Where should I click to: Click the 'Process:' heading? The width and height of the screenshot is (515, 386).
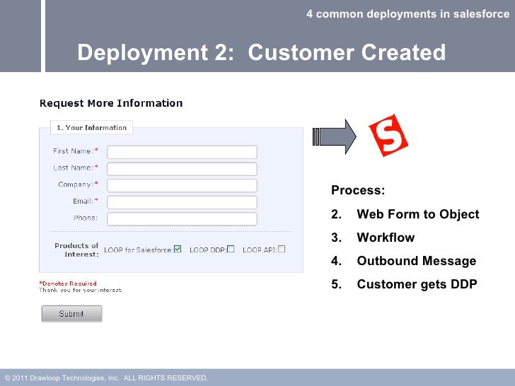pyautogui.click(x=358, y=190)
